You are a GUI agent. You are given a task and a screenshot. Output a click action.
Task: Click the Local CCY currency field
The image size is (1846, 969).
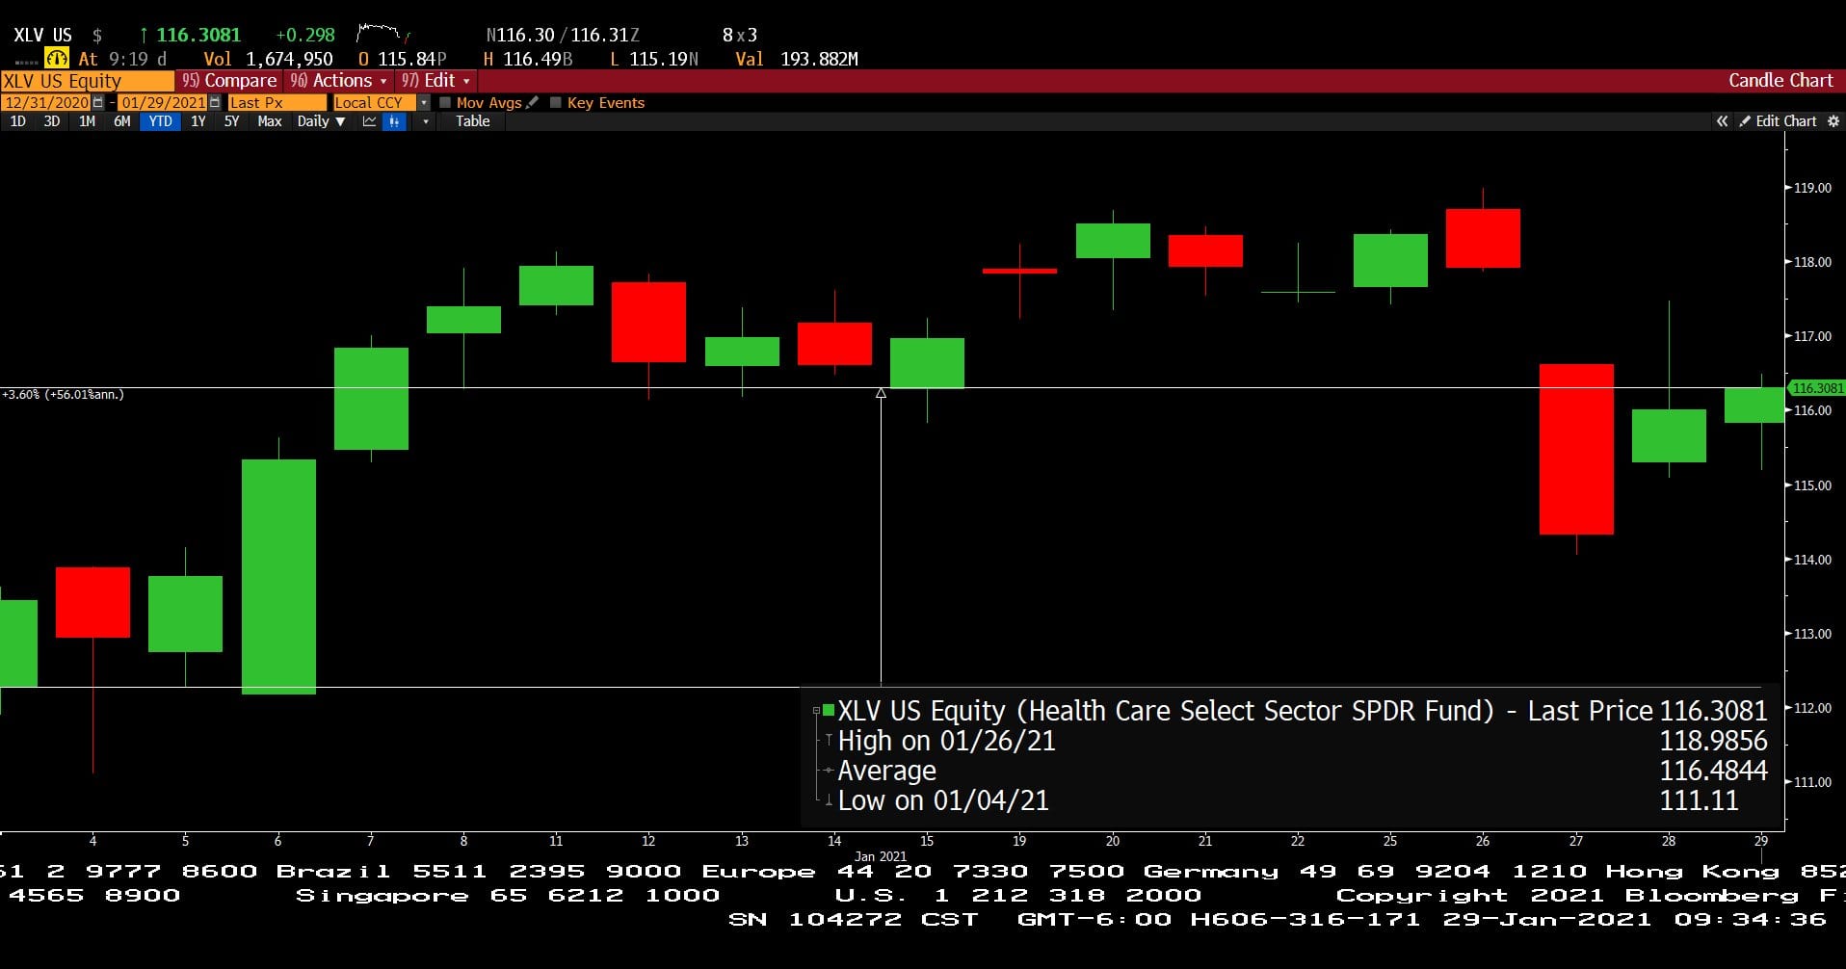tap(374, 102)
